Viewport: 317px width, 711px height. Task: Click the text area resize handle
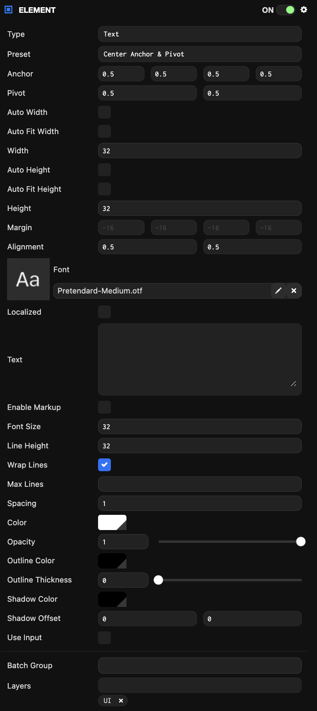point(293,384)
